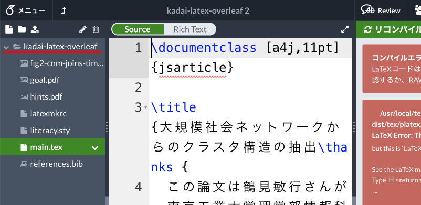Open the Overleaf menu
Image resolution: width=421 pixels, height=205 pixels.
pos(26,10)
